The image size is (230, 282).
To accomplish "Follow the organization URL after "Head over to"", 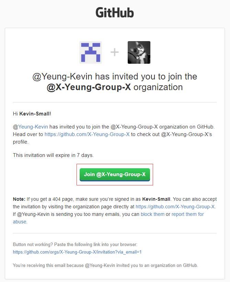I will pyautogui.click(x=87, y=134).
